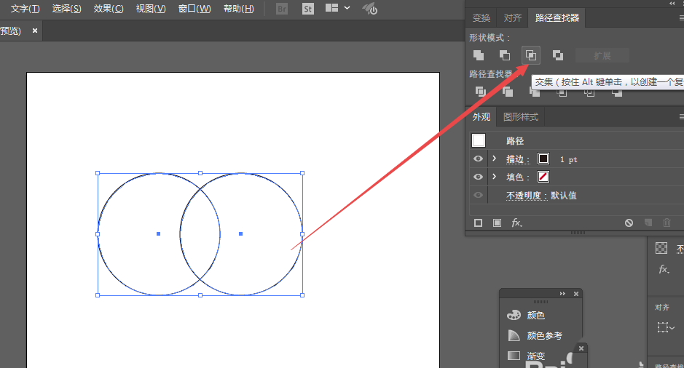684x368 pixels.
Task: Switch to the 变换 tab
Action: 481,18
